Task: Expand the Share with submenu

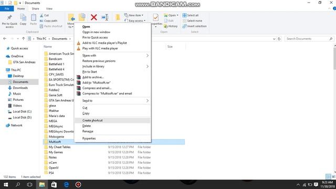Action: pyautogui.click(x=113, y=56)
